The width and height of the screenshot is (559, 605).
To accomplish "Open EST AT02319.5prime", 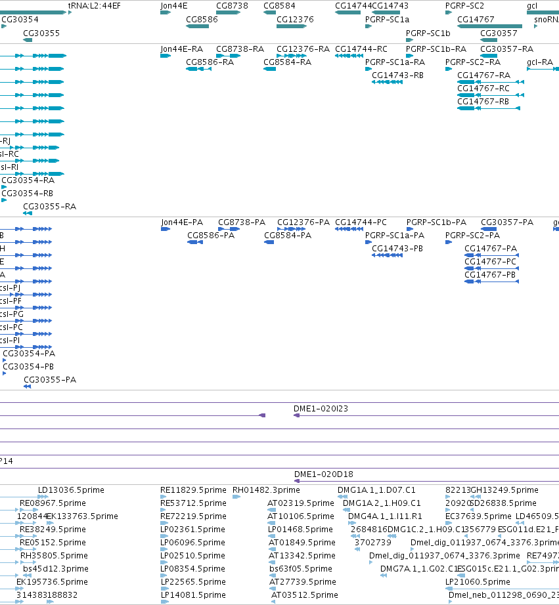I will coord(301,503).
